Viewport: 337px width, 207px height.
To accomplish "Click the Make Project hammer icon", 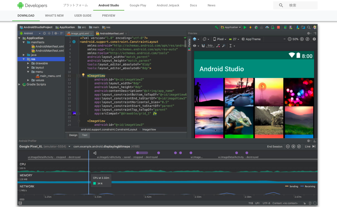I will 216,27.
